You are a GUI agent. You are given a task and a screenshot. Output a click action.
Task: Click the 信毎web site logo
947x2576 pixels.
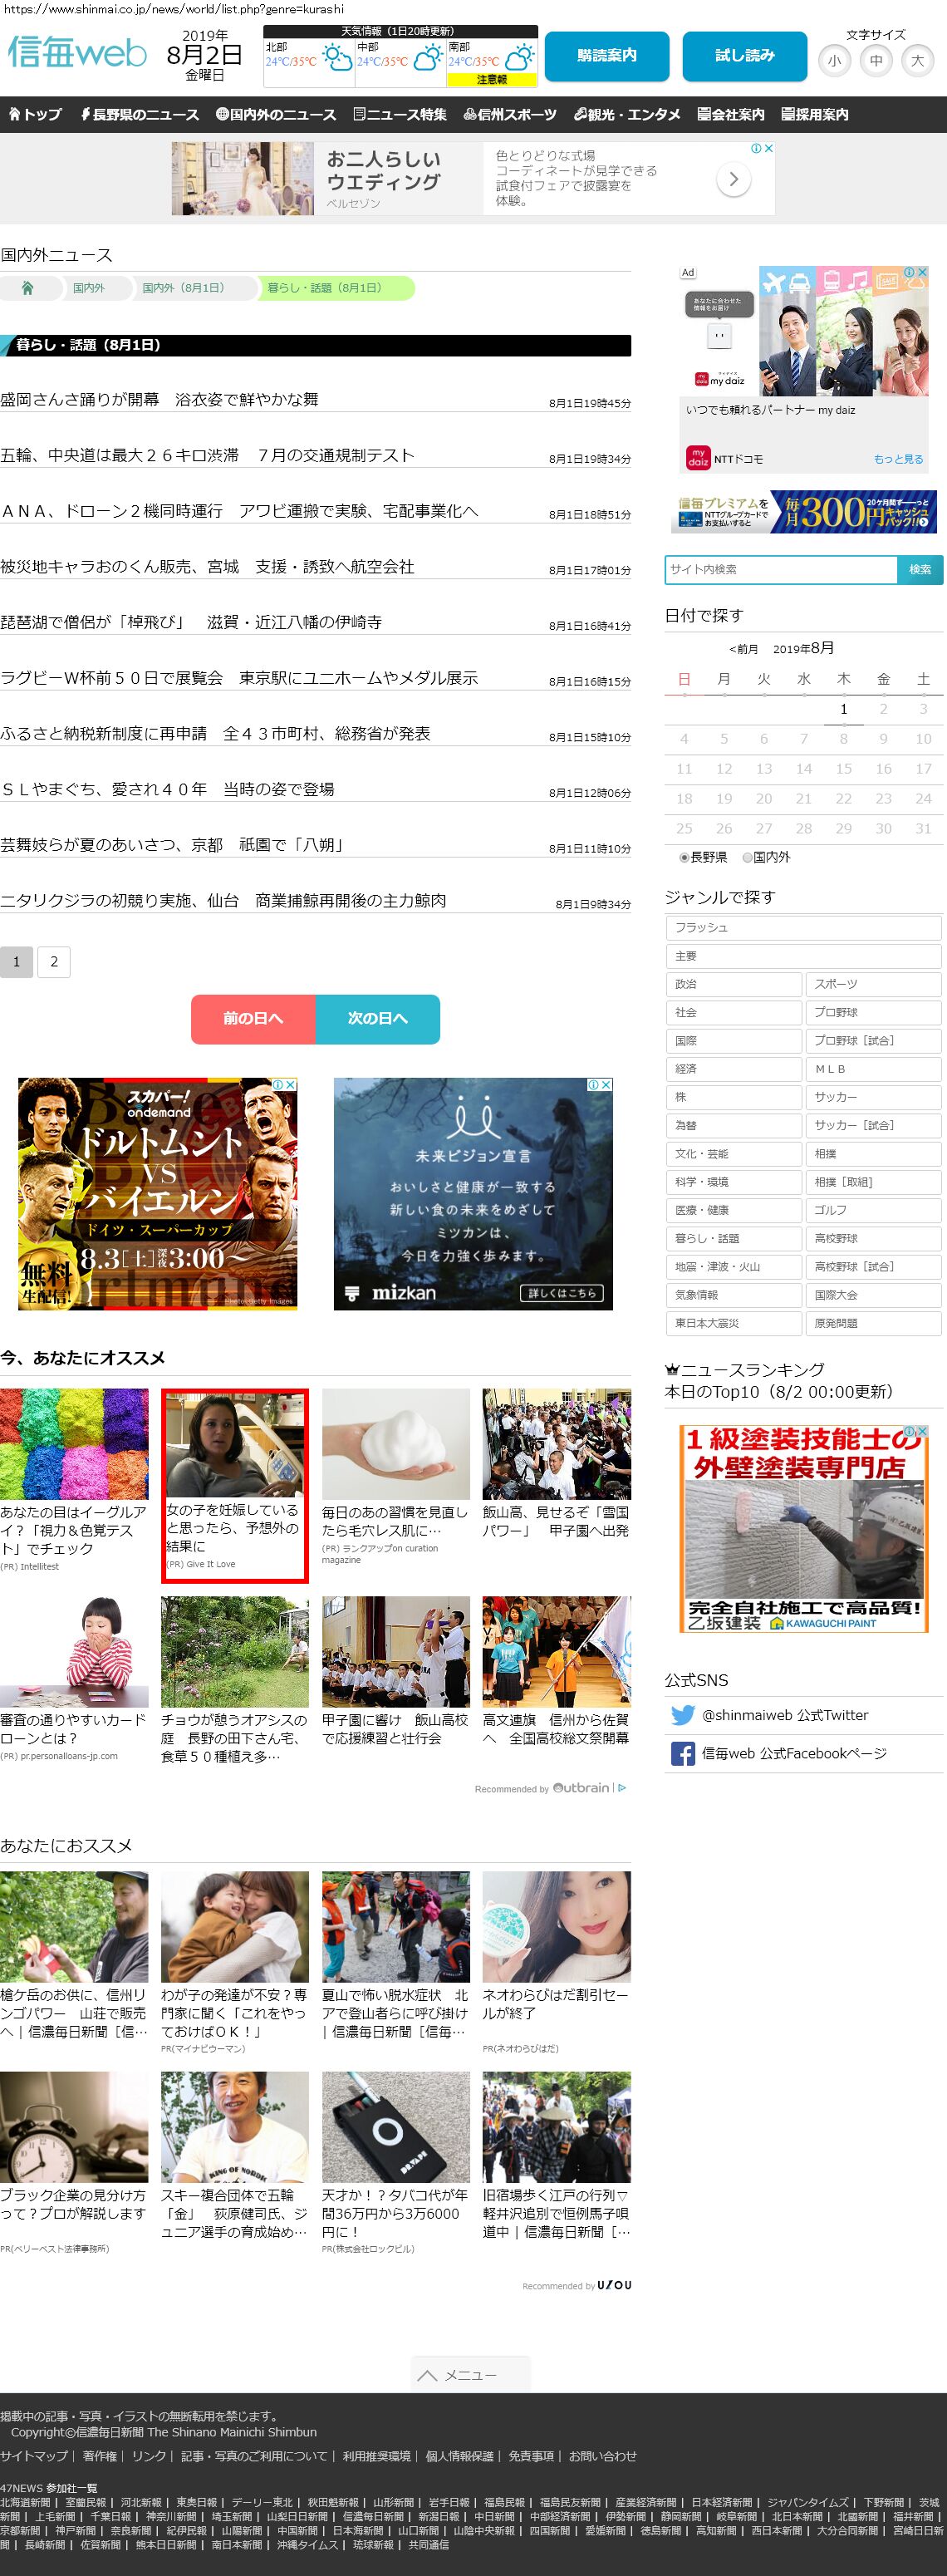[77, 53]
